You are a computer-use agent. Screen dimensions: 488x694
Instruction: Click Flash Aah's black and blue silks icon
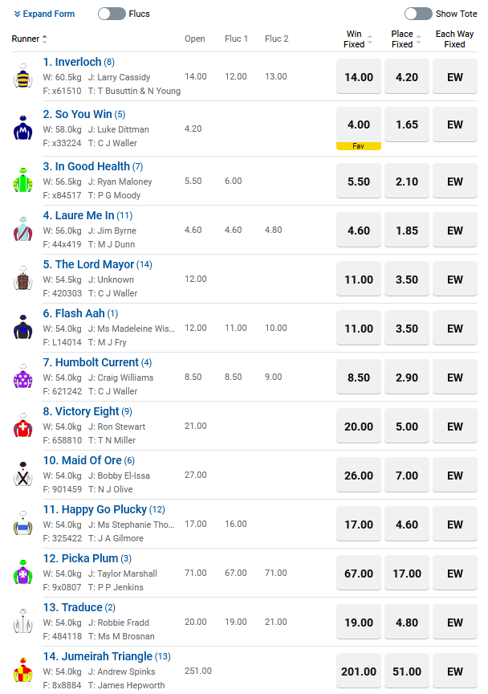22,327
